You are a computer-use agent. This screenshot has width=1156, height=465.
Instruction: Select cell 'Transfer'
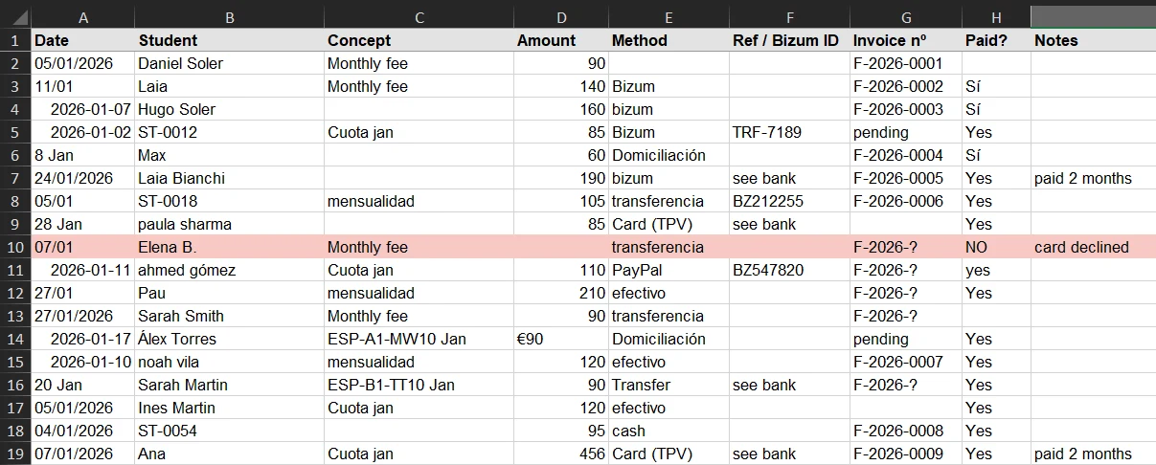click(669, 385)
